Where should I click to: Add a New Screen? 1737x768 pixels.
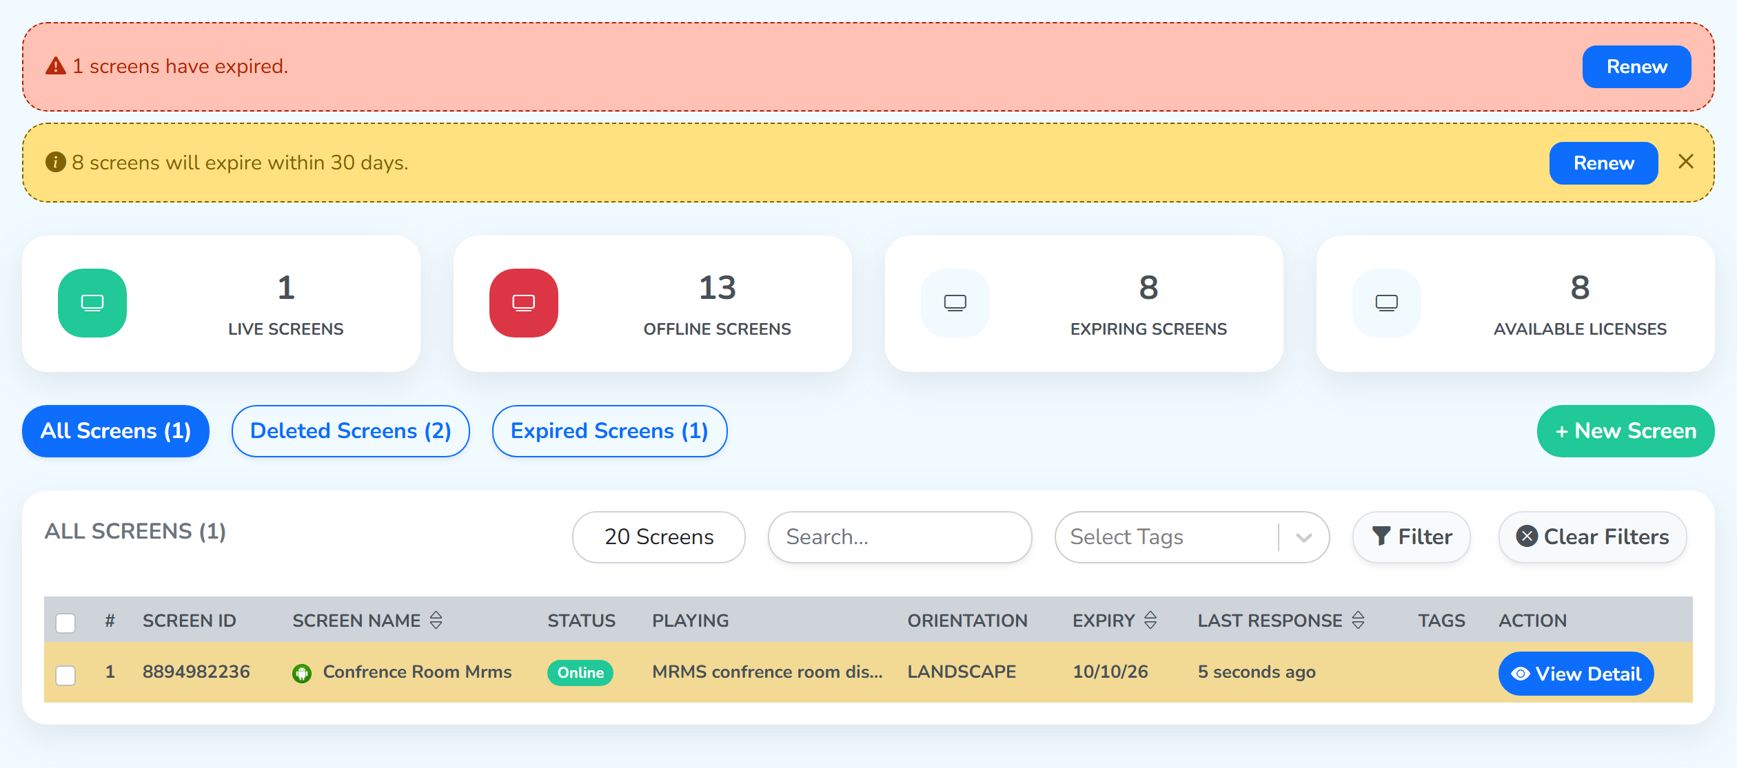coord(1626,431)
